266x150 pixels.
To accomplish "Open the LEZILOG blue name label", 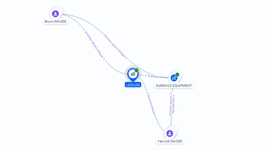I will 133,85.
